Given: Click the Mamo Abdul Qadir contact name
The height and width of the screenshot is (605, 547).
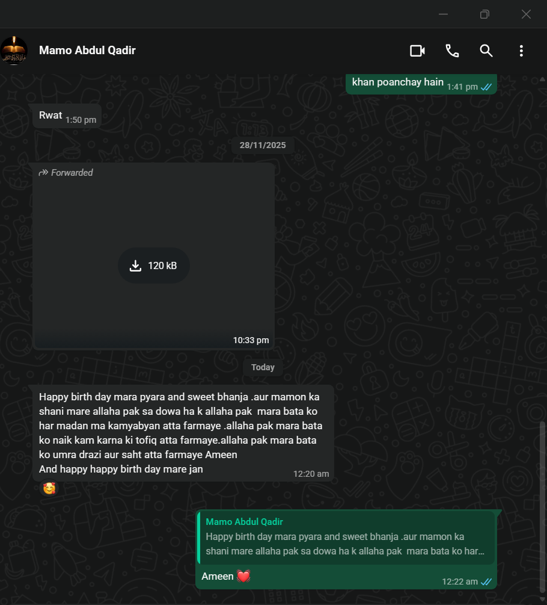Looking at the screenshot, I should click(x=87, y=51).
